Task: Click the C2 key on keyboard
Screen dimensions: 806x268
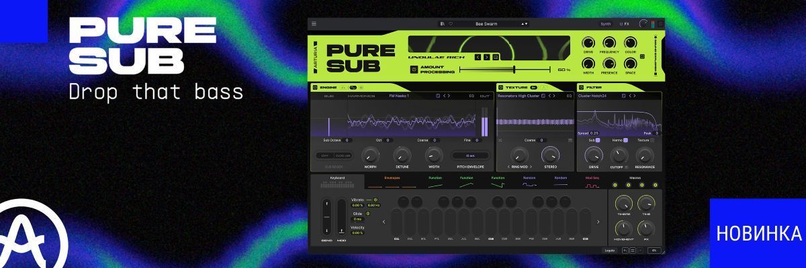Action: (491, 222)
